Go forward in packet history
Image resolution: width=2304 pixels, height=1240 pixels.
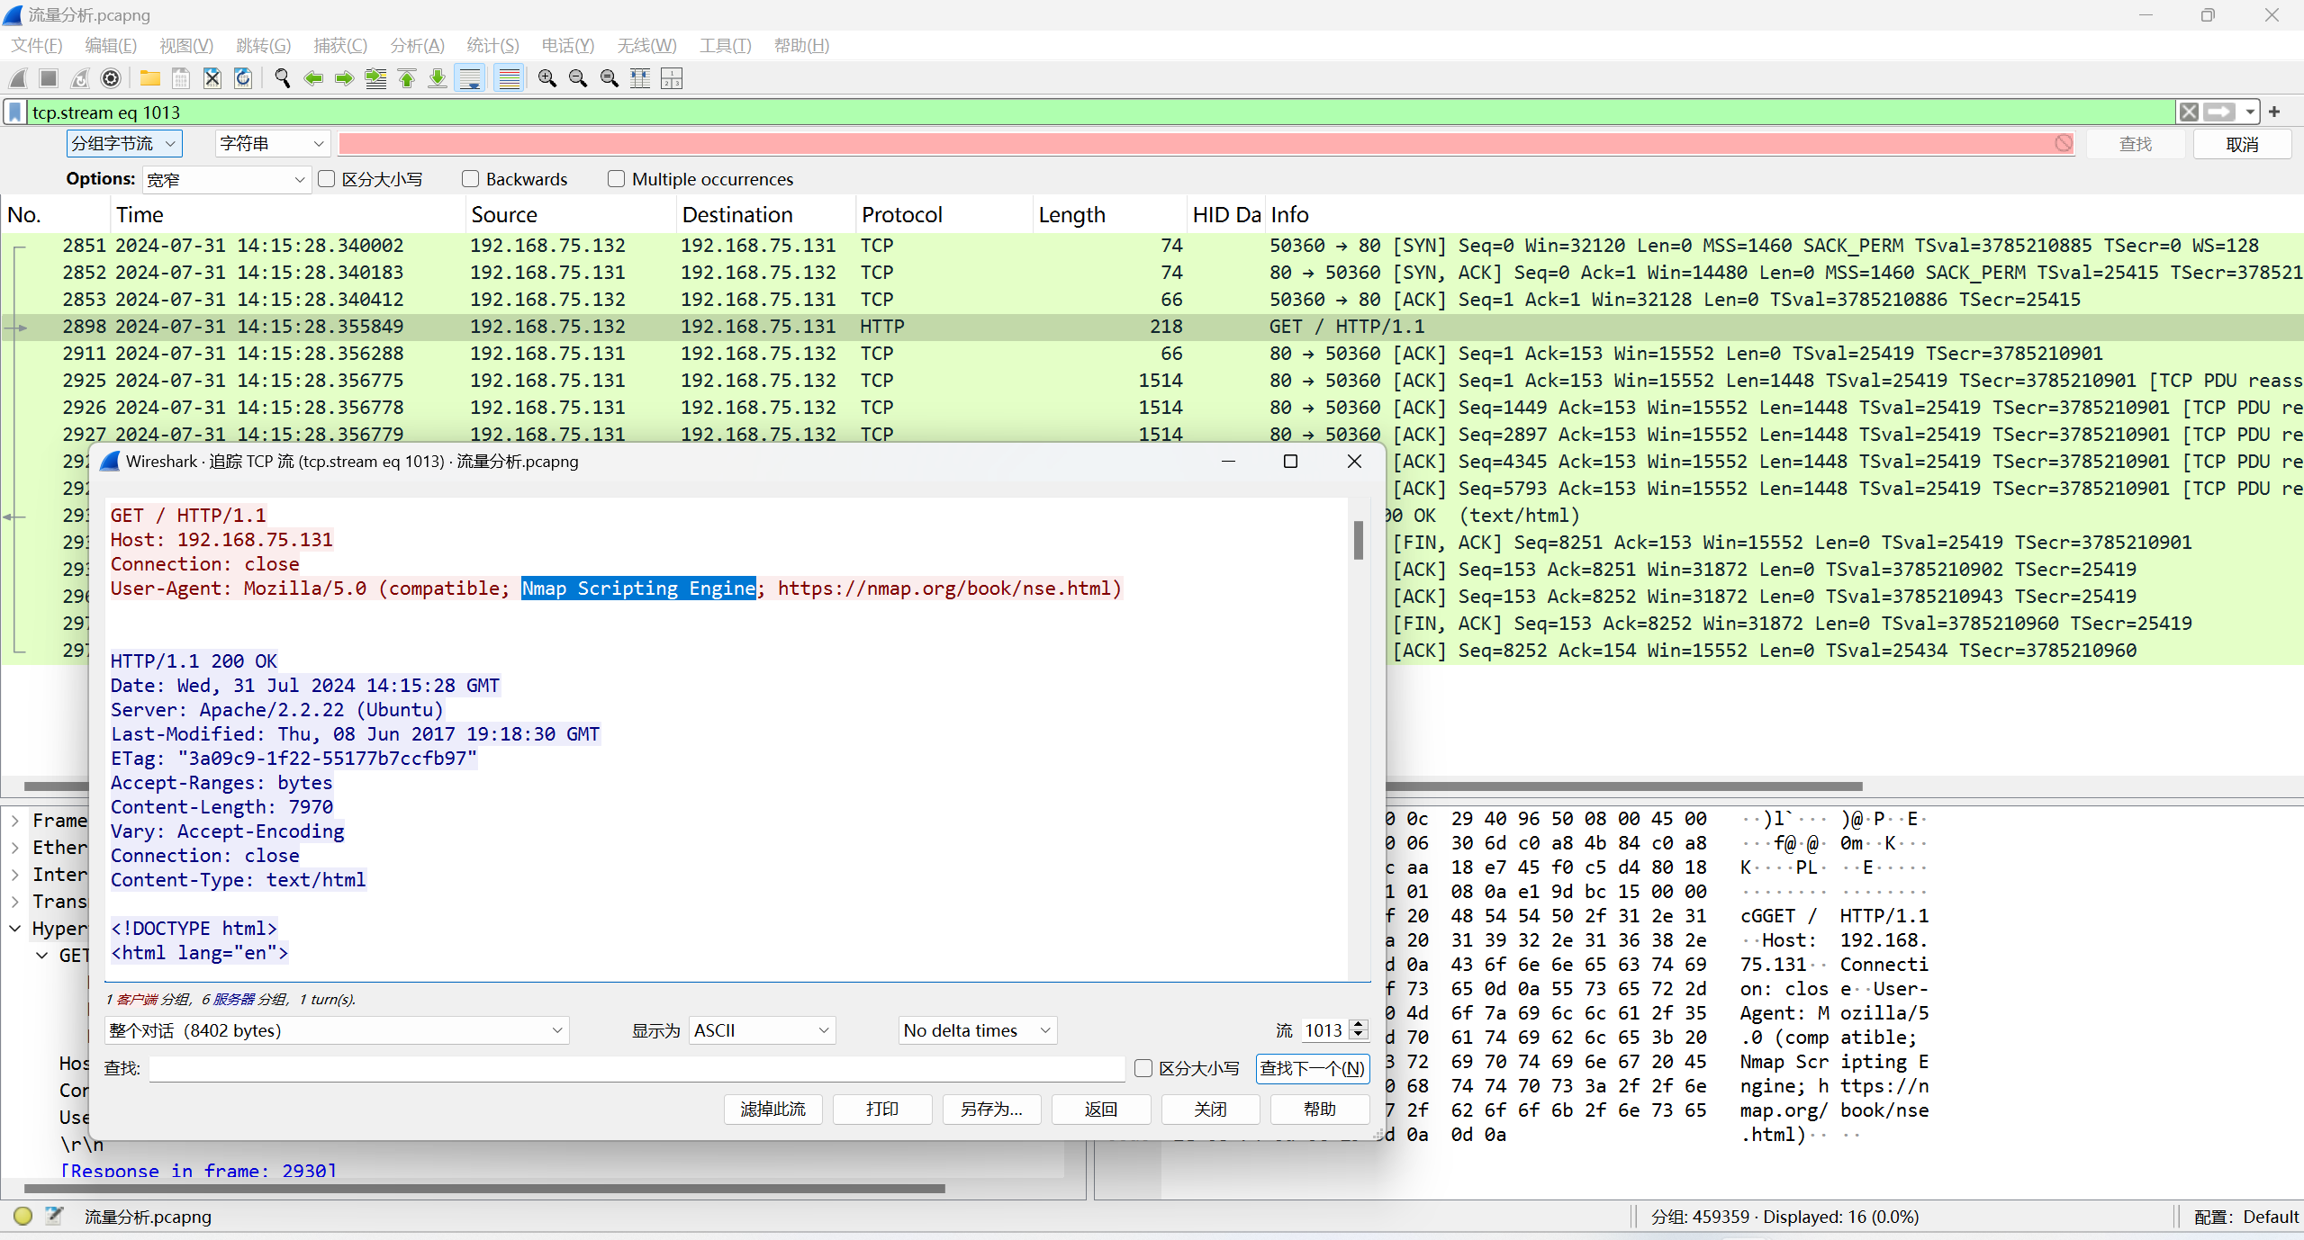click(344, 79)
